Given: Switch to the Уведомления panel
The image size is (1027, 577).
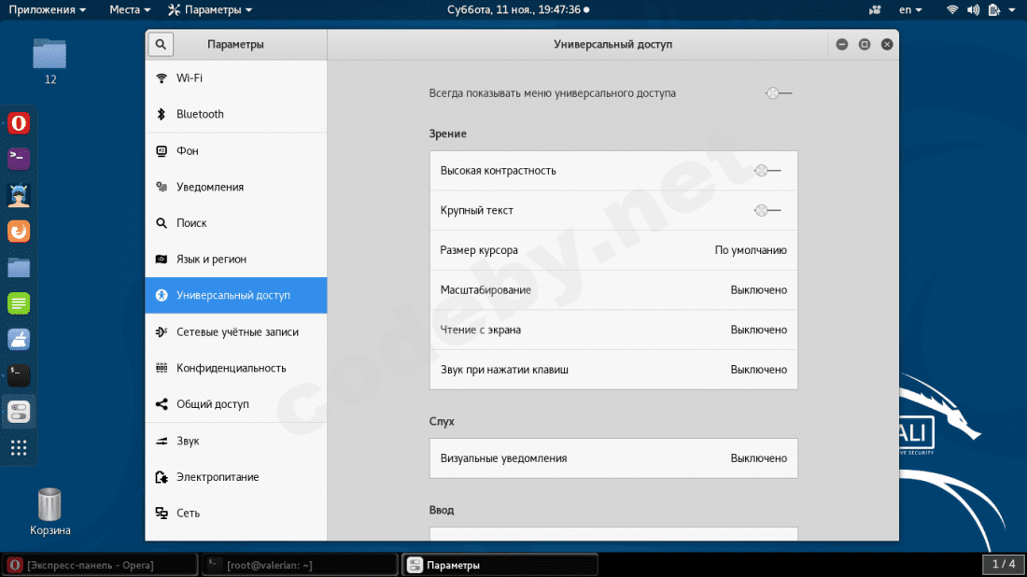Looking at the screenshot, I should [x=236, y=187].
